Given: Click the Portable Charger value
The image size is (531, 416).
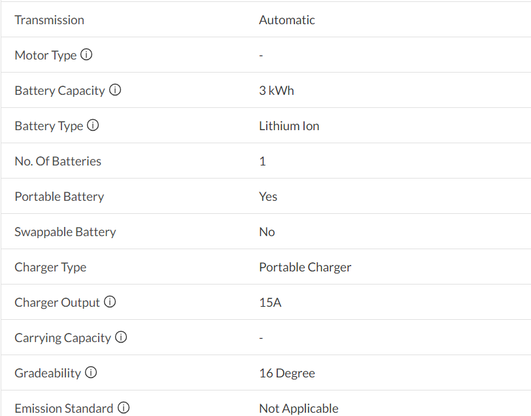Looking at the screenshot, I should (x=305, y=268).
